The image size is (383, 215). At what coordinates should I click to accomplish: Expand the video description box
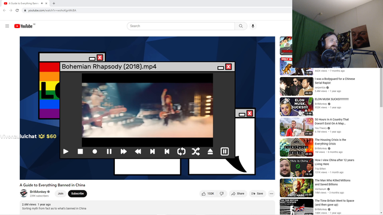point(147,207)
